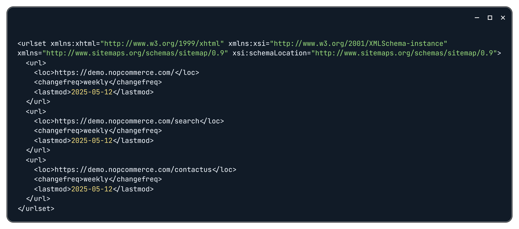Click the third opening url tag

click(36, 160)
